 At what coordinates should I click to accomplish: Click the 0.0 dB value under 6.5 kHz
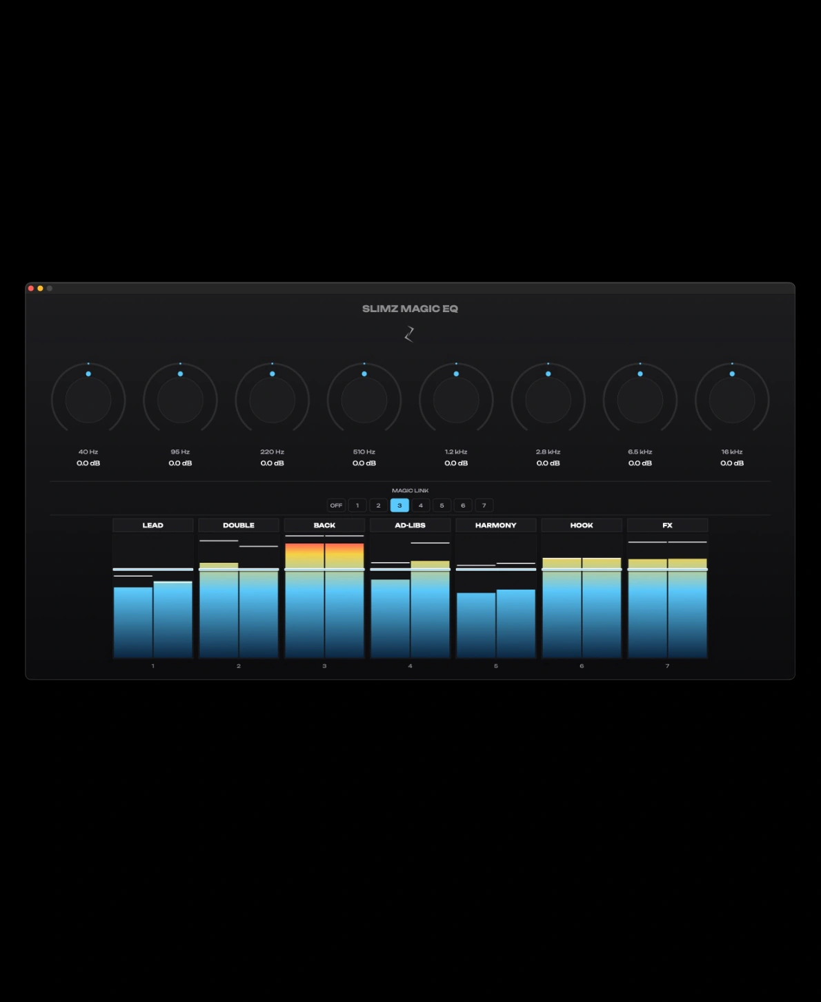[640, 463]
